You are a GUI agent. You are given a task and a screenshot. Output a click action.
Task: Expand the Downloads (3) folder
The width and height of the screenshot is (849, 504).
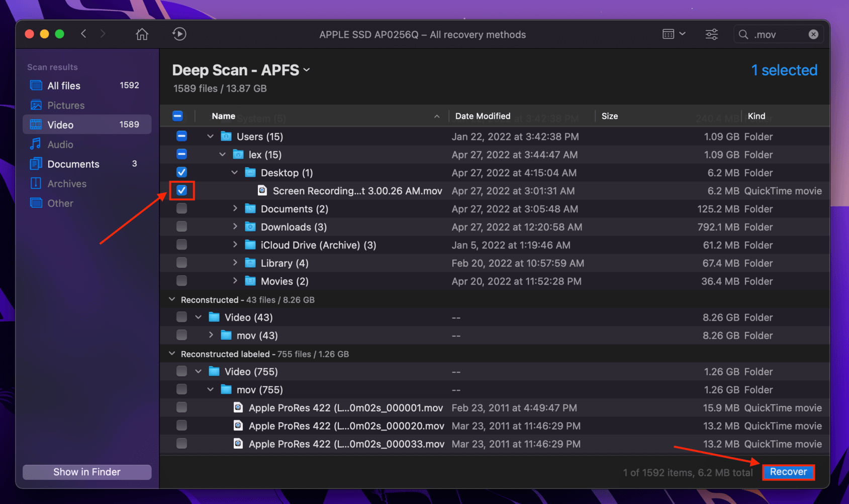(235, 226)
